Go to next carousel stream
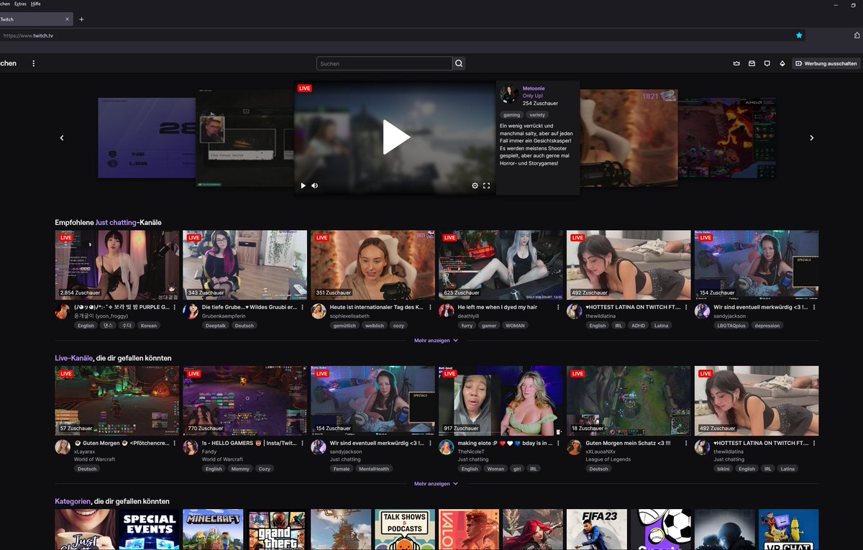863x550 pixels. [x=812, y=137]
